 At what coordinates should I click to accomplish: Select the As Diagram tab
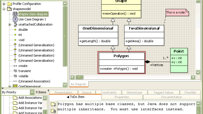coord(78,84)
